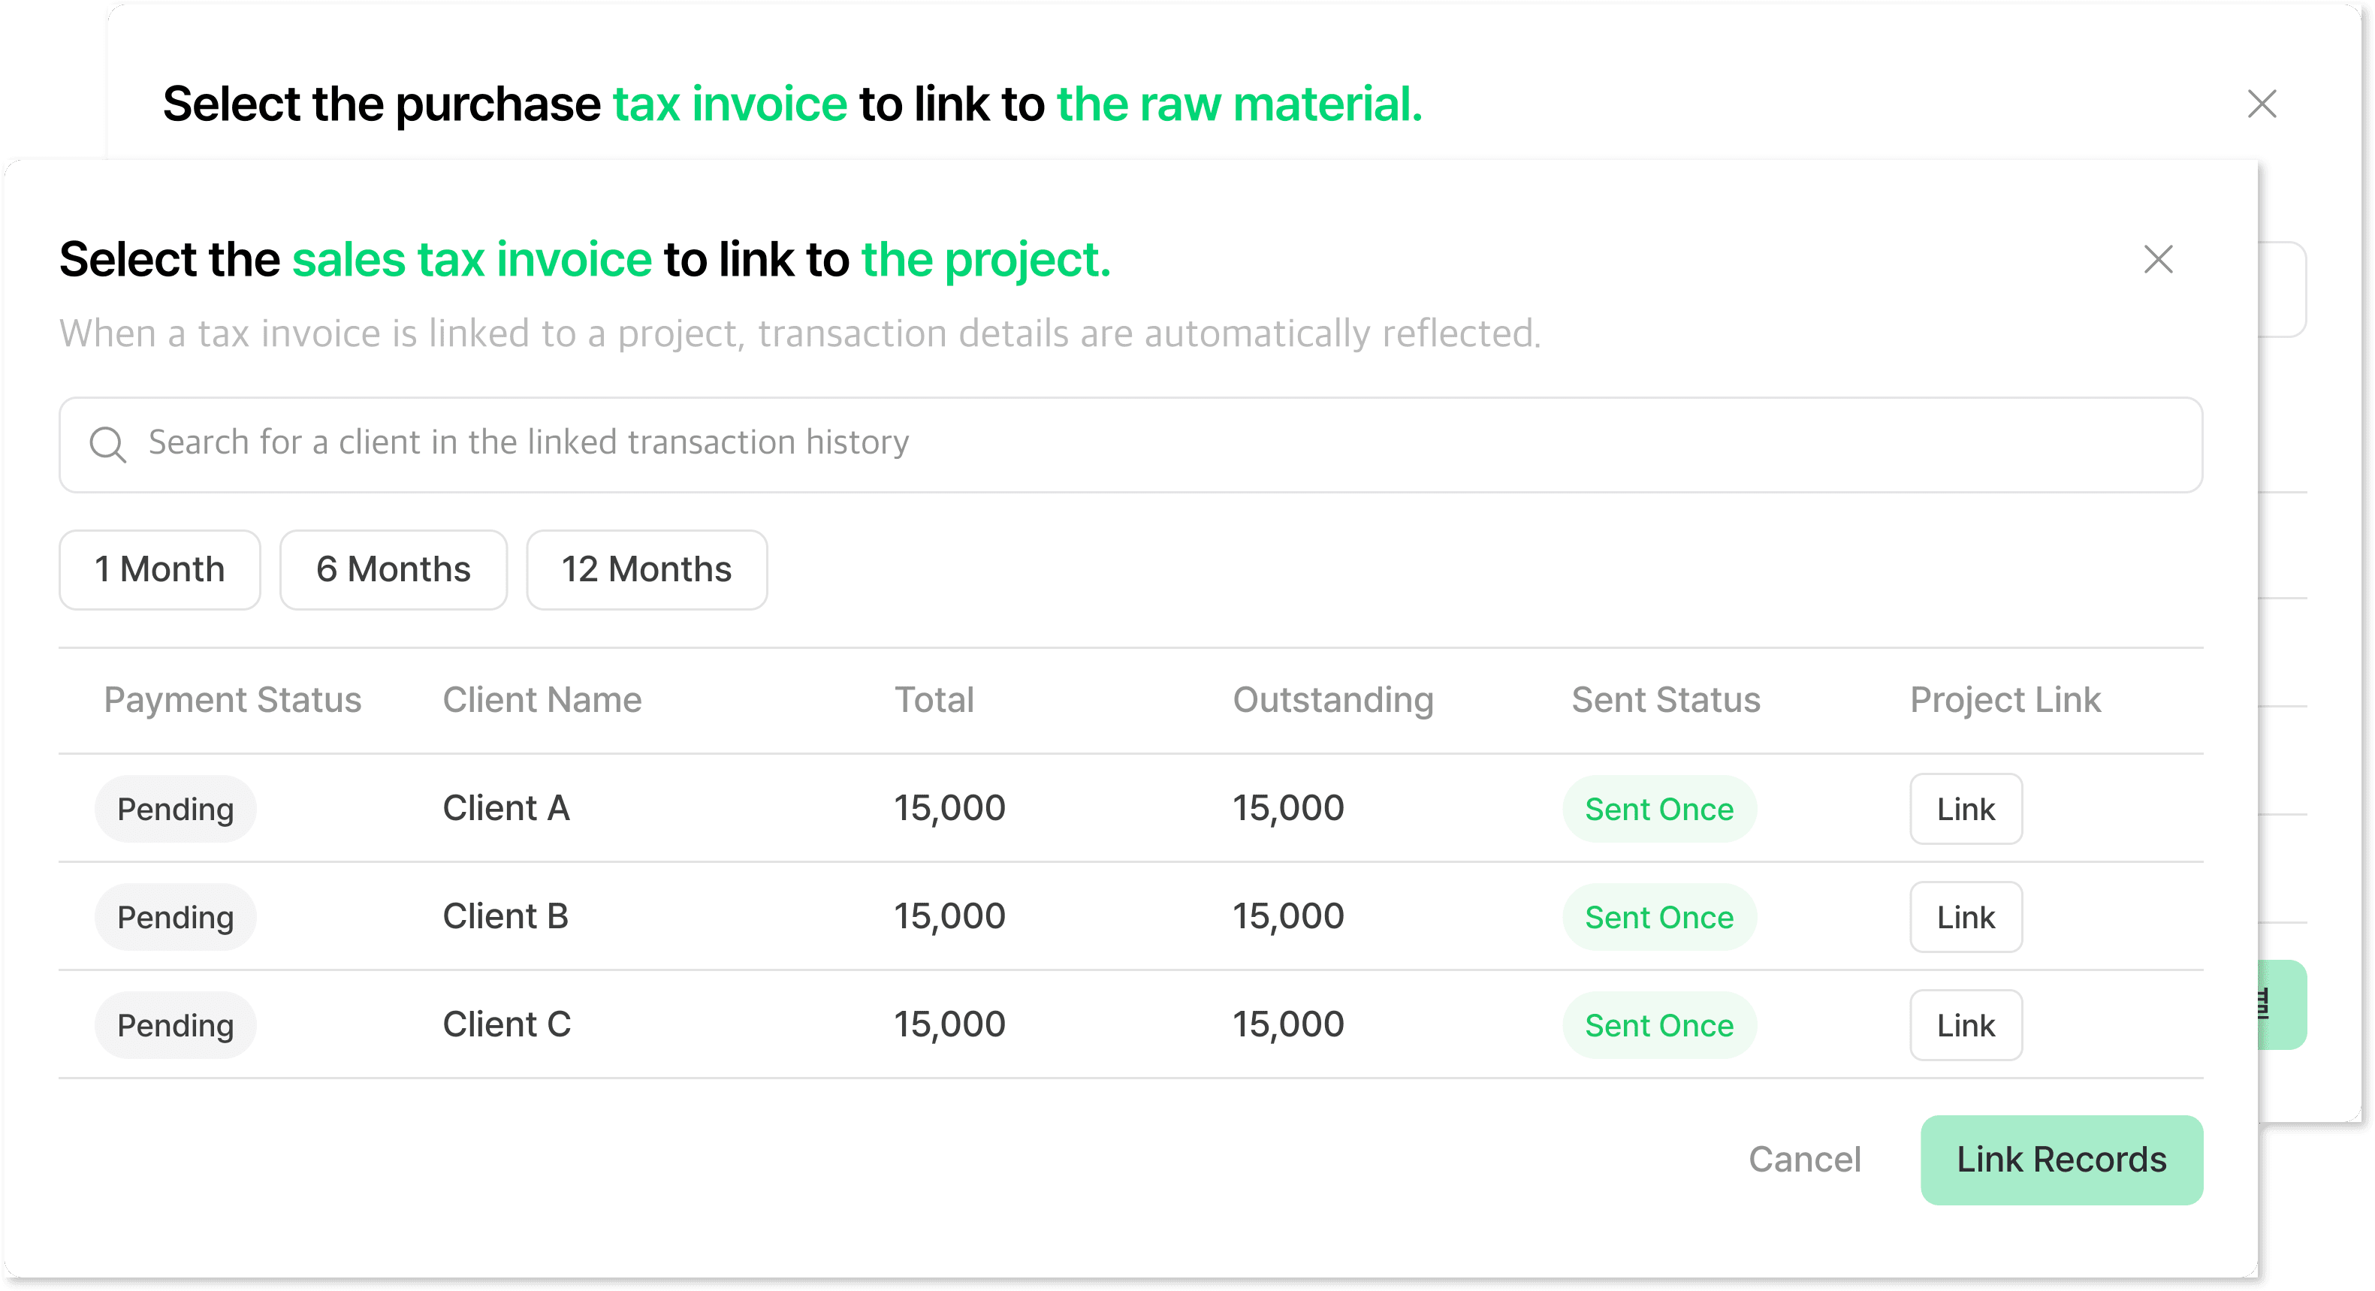
Task: Select the 12 Months filter
Action: point(646,569)
